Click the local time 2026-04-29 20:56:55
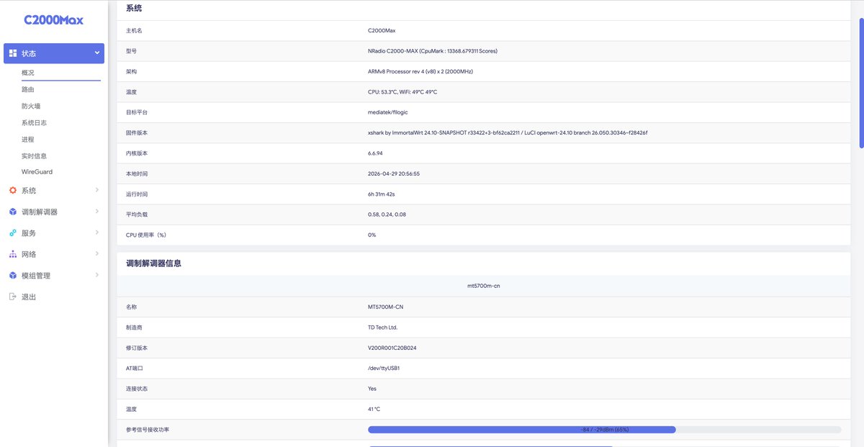 click(x=394, y=173)
